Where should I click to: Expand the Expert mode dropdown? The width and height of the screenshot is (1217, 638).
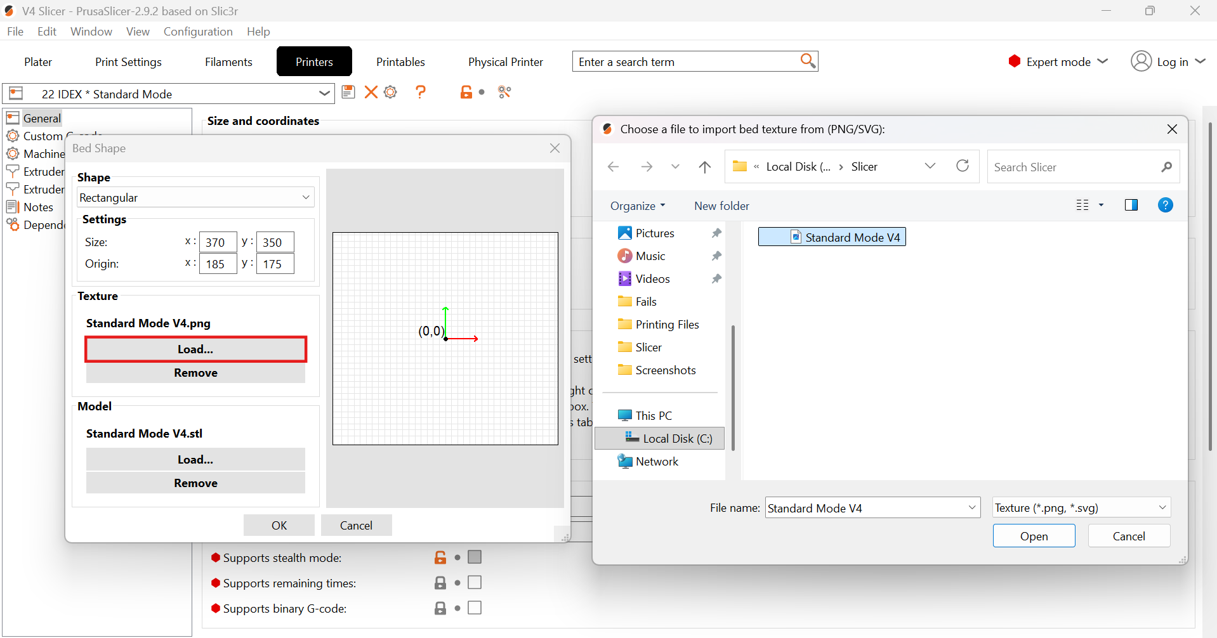[1103, 61]
